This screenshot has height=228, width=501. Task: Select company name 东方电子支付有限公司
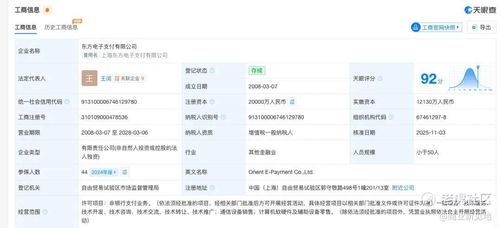109,47
